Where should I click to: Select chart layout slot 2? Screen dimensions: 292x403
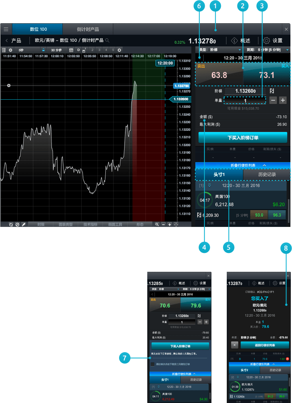(x=92, y=50)
